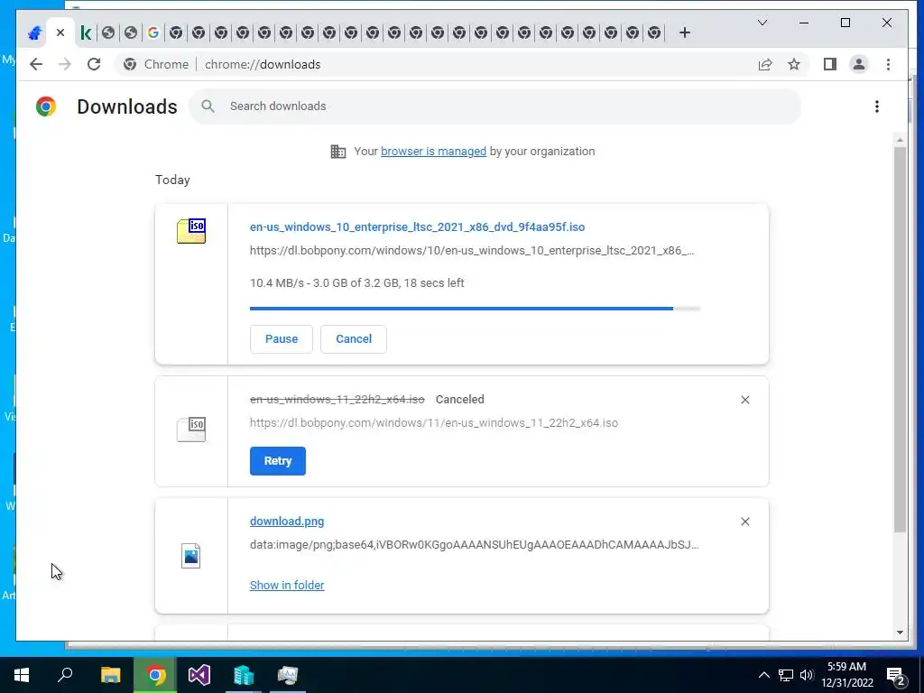Click the download.png image file icon
The height and width of the screenshot is (693, 924).
click(191, 556)
